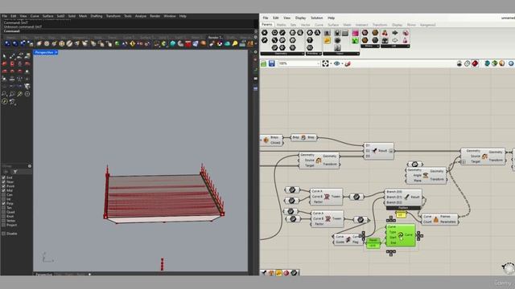Select the gray arrow icon in the Util group
This screenshot has width=515, height=289.
pyautogui.click(x=395, y=33)
